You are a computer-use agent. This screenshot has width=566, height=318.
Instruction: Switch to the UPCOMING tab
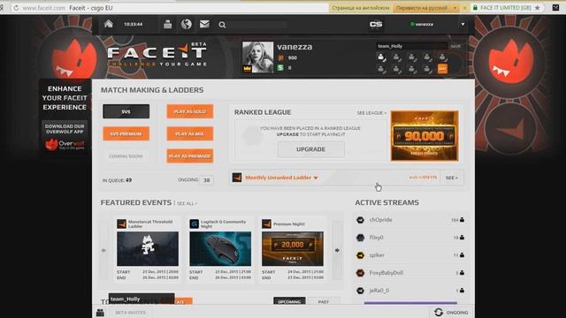coord(289,301)
